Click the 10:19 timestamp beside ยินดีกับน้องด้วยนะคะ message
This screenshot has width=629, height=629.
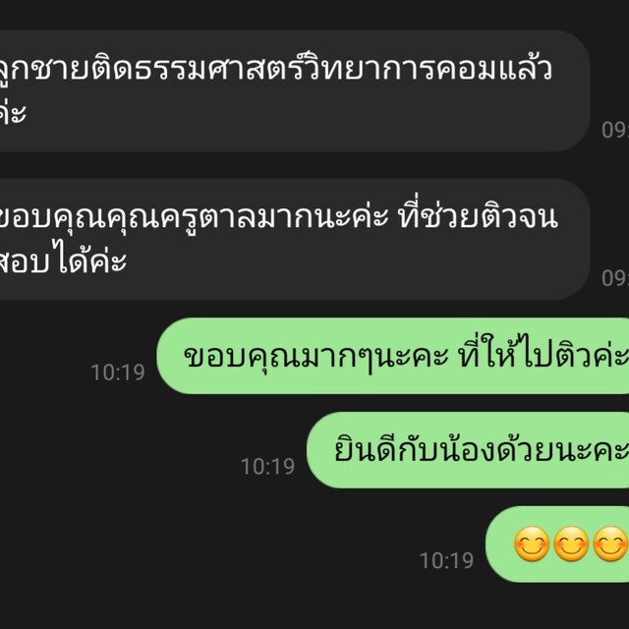pos(267,466)
